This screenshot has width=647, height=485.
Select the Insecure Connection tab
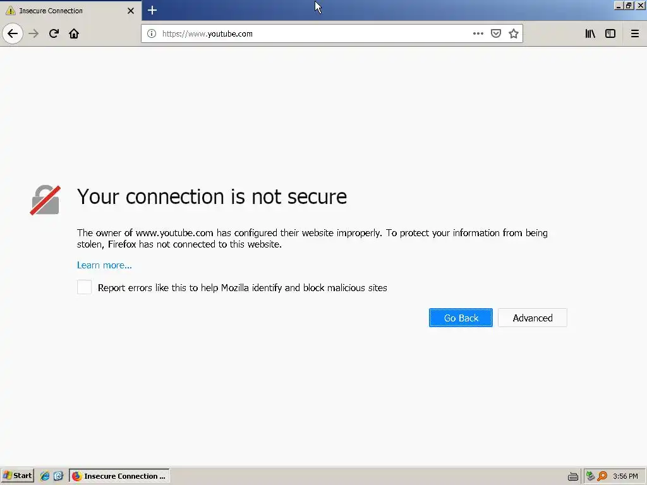tap(70, 11)
